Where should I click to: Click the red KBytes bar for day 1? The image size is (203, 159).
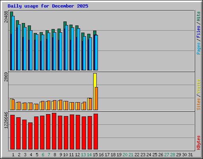[12, 132]
